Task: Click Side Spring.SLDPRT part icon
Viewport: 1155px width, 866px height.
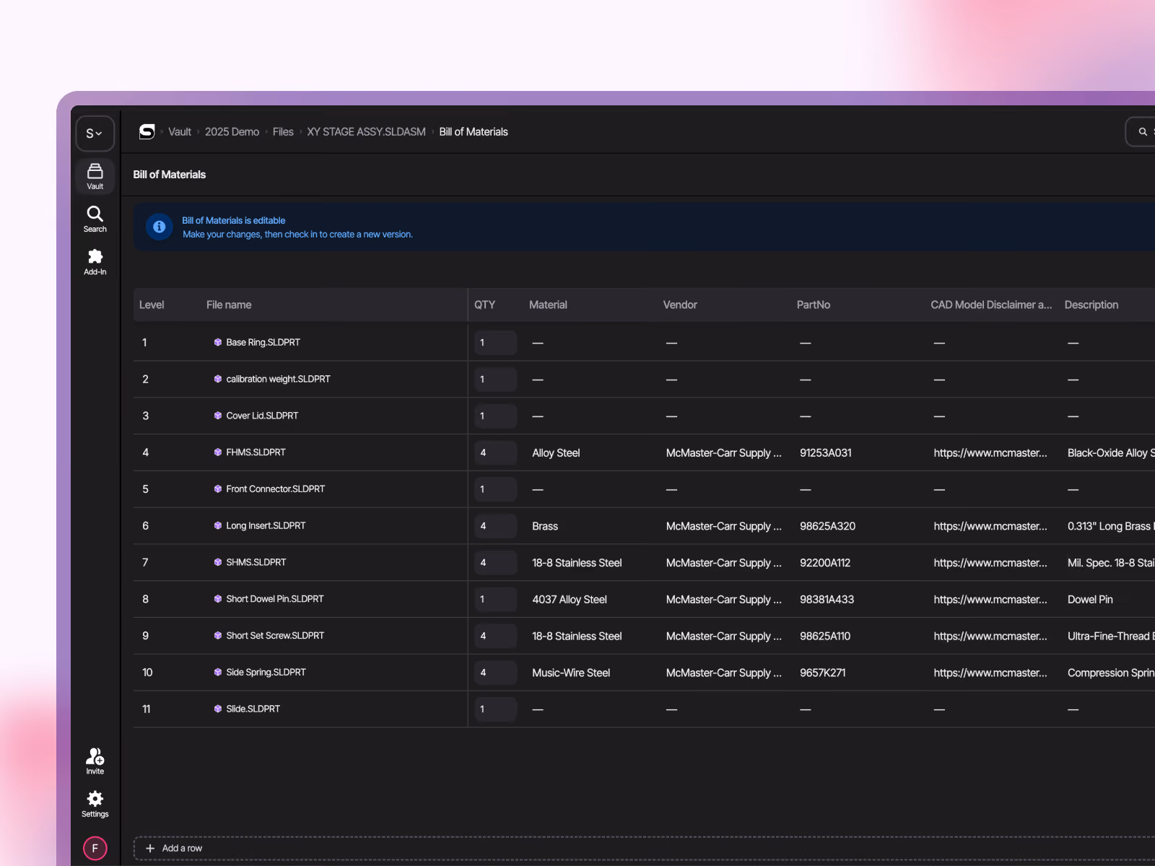Action: [218, 673]
